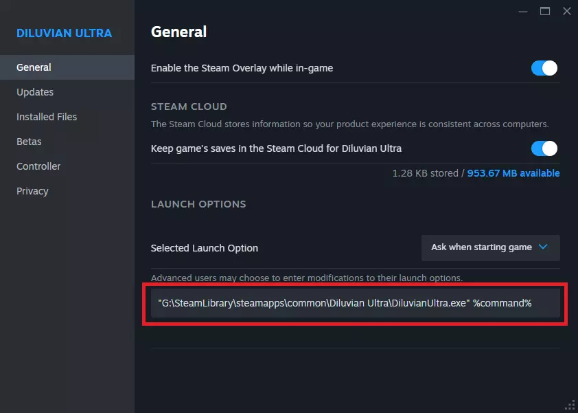The height and width of the screenshot is (413, 578).
Task: Go to the Betas section
Action: 29,142
